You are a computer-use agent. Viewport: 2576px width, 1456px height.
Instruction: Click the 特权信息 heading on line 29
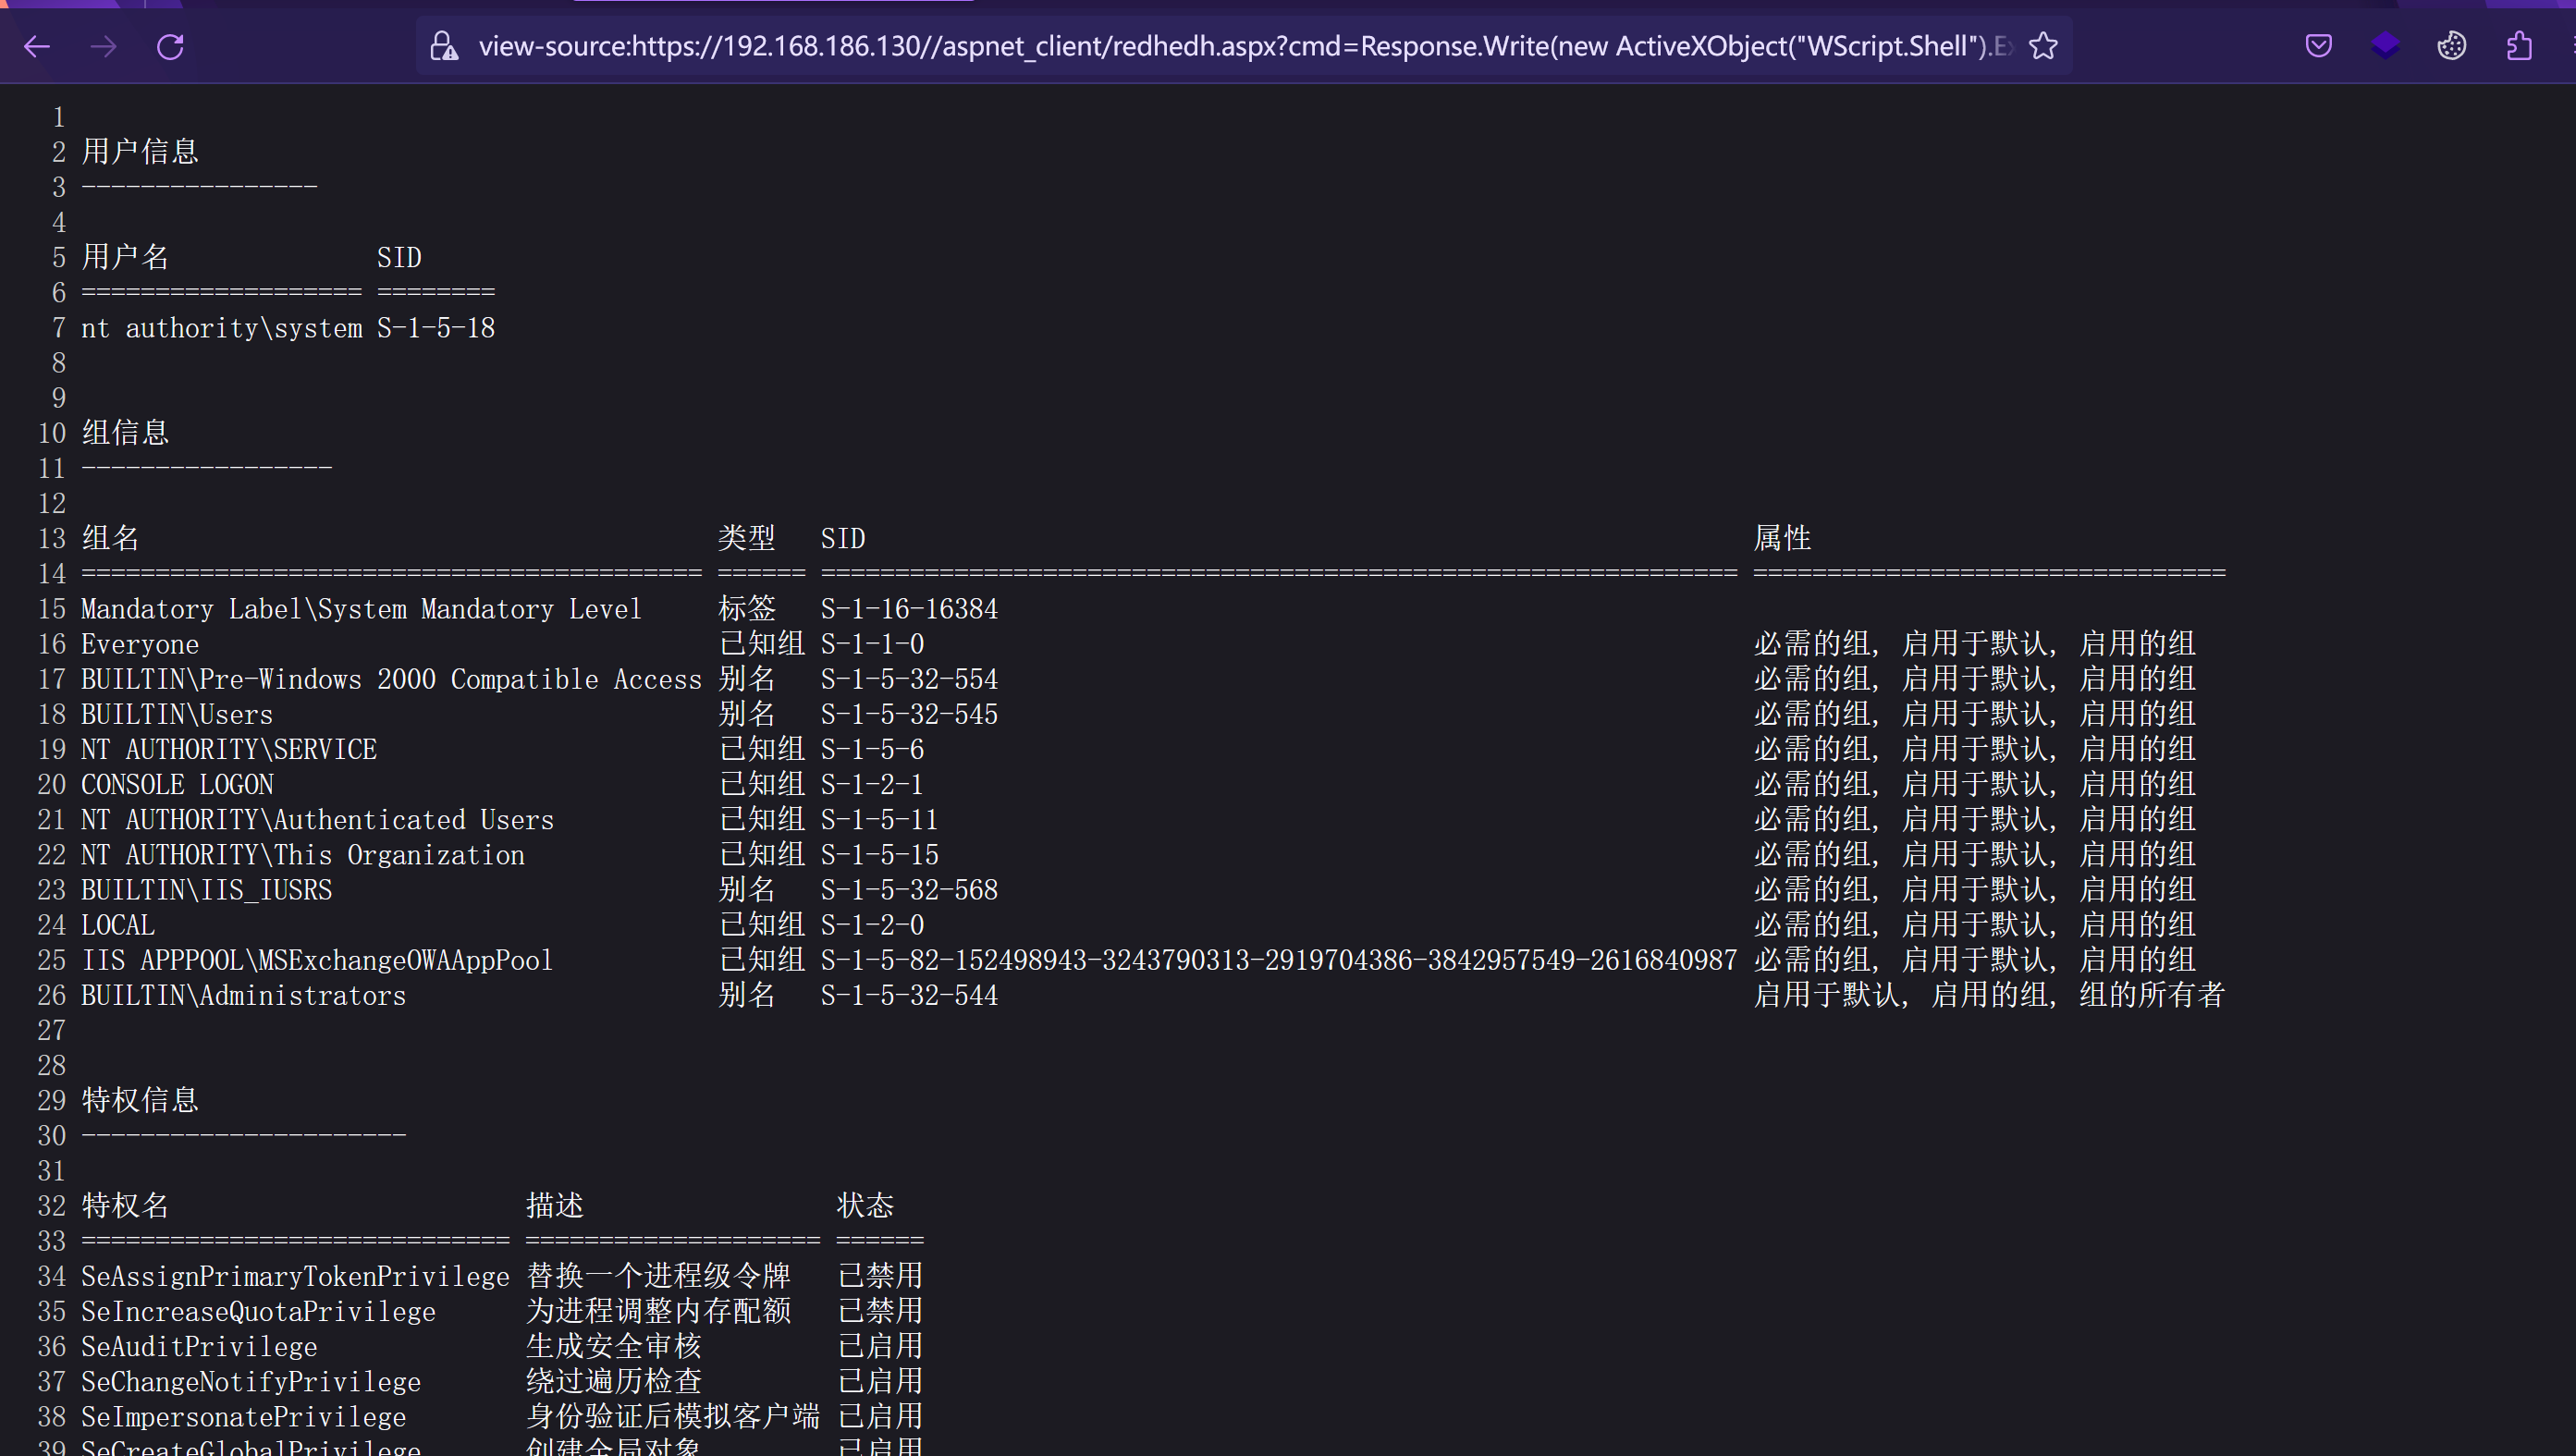[140, 1100]
